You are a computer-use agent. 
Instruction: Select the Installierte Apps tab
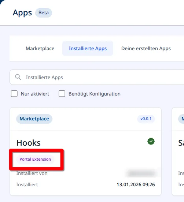[88, 48]
